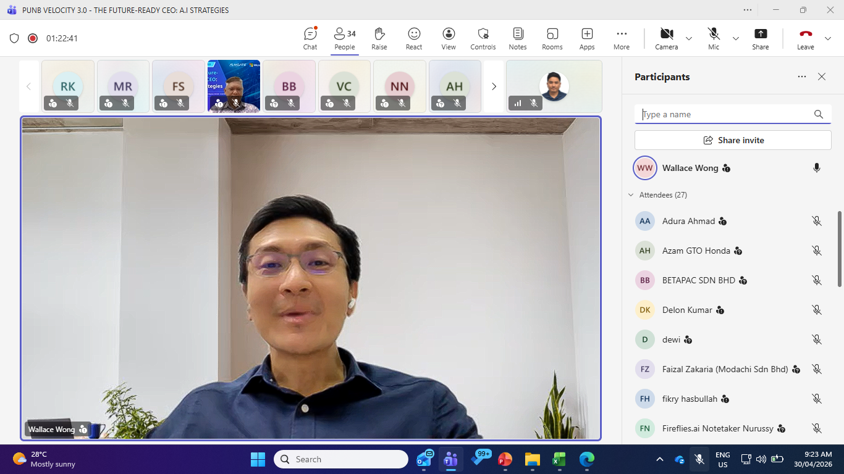Open the Notes icon in toolbar
844x474 pixels.
click(x=518, y=38)
